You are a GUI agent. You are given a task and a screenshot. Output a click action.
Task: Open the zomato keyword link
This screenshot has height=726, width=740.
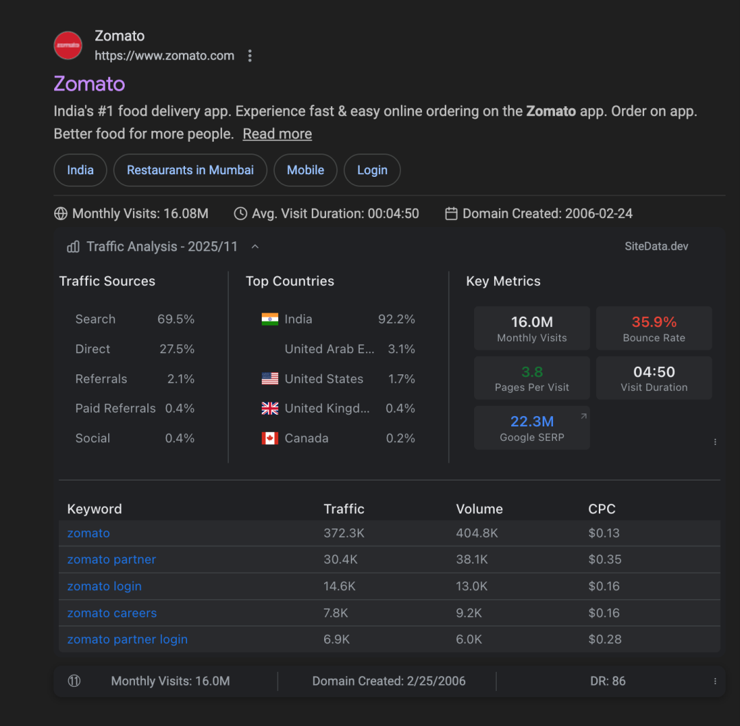(88, 533)
